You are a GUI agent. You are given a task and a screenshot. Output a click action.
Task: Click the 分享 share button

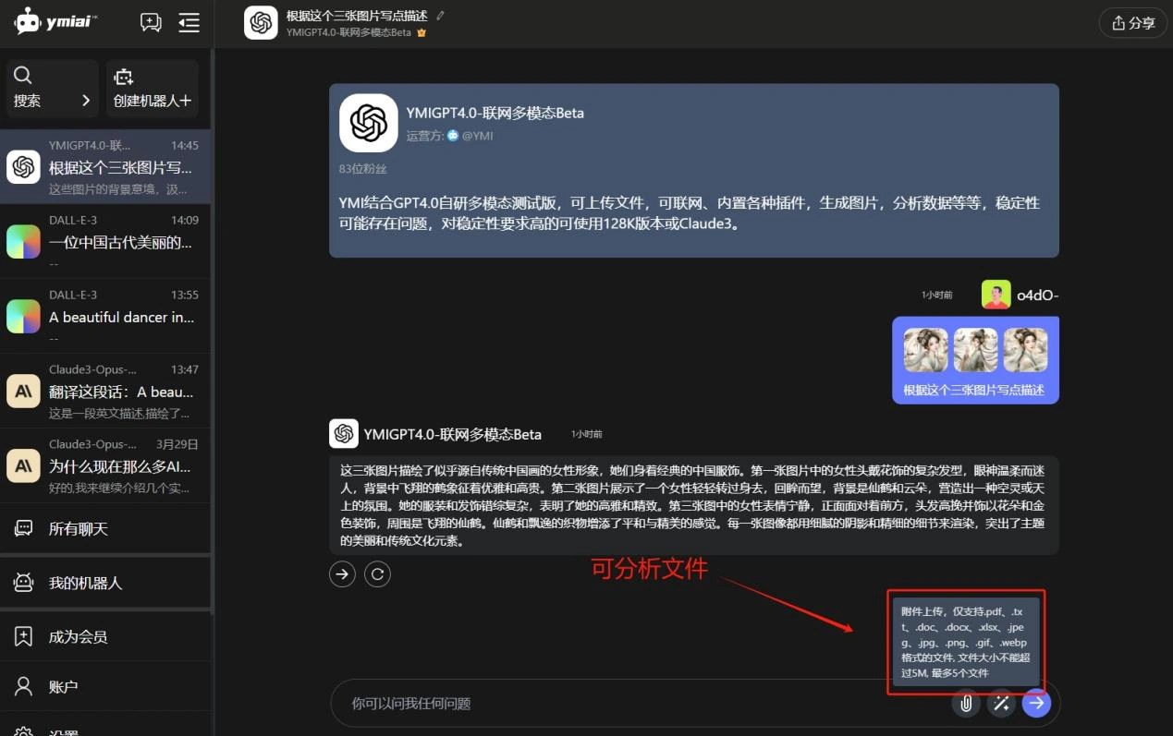point(1133,23)
